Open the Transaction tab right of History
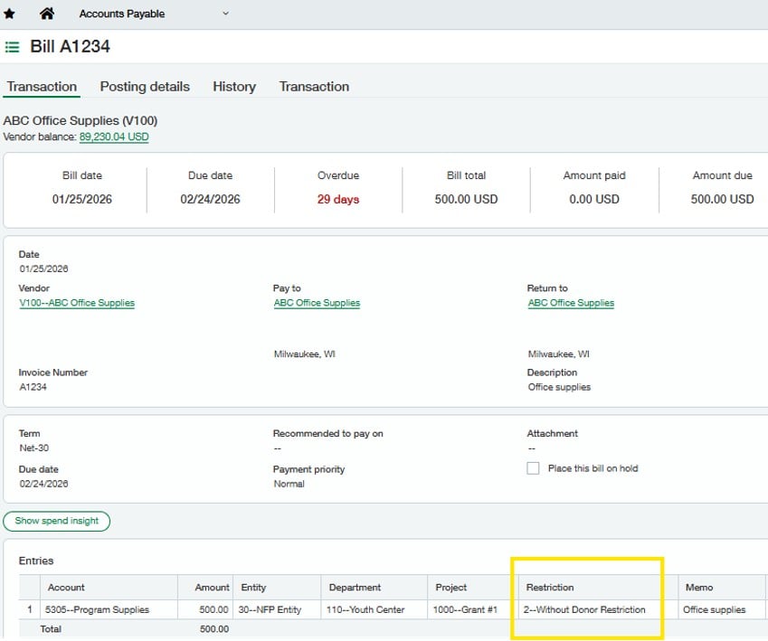This screenshot has width=768, height=641. click(314, 87)
